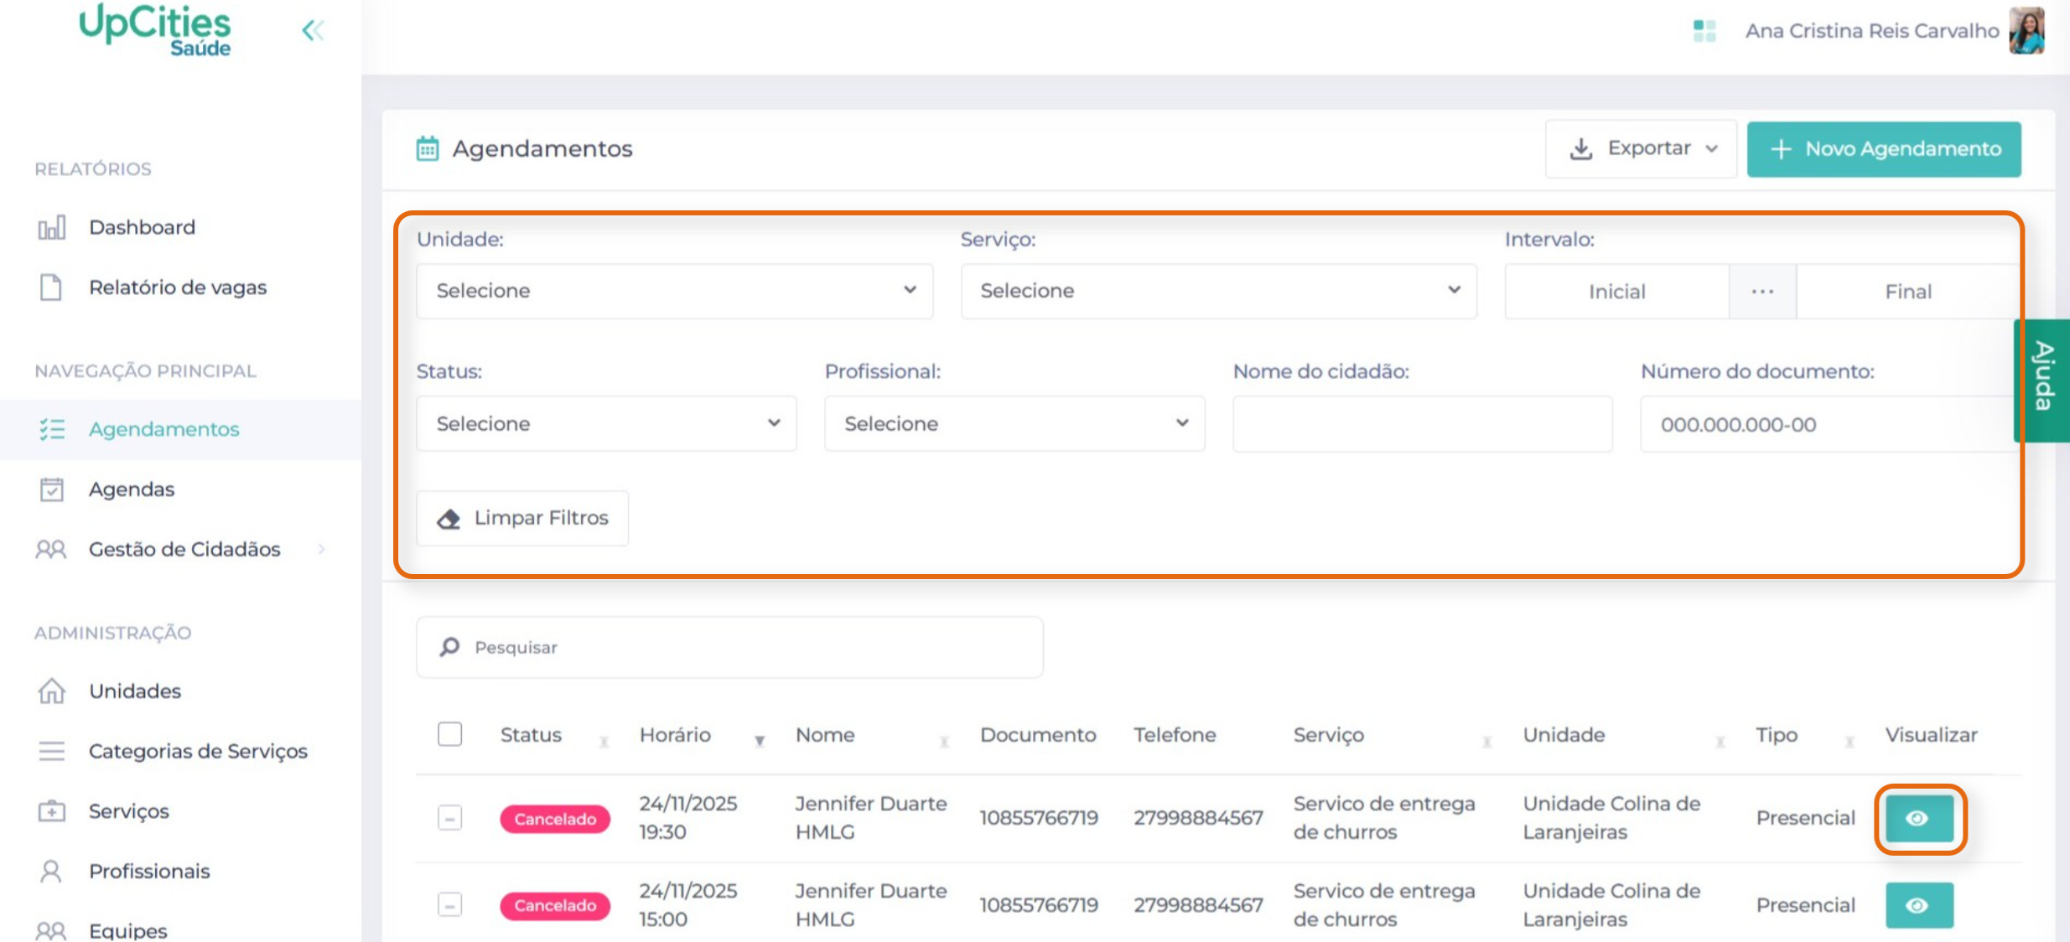Open the apps grid icon near the user name

[x=1704, y=31]
